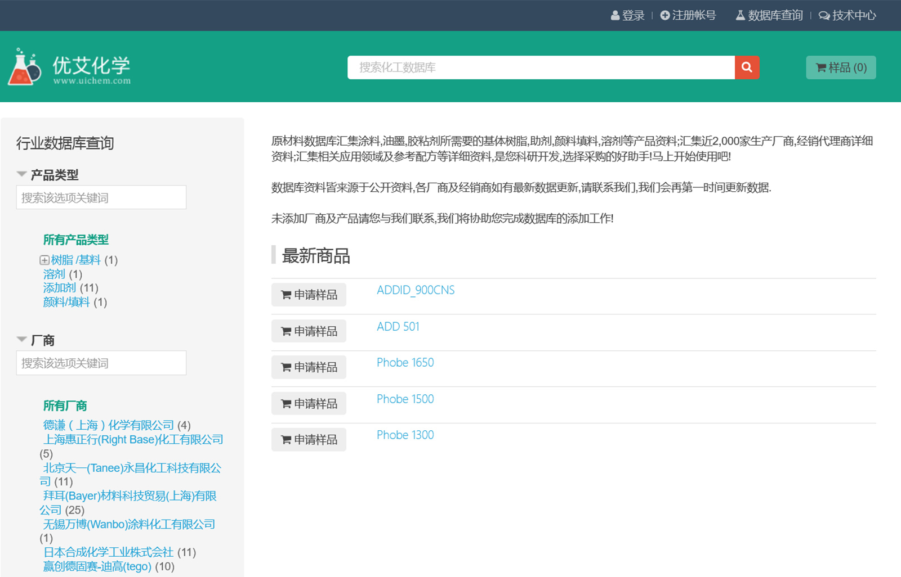Click the red search magnifier button
Screen dimensions: 901x577
[747, 67]
